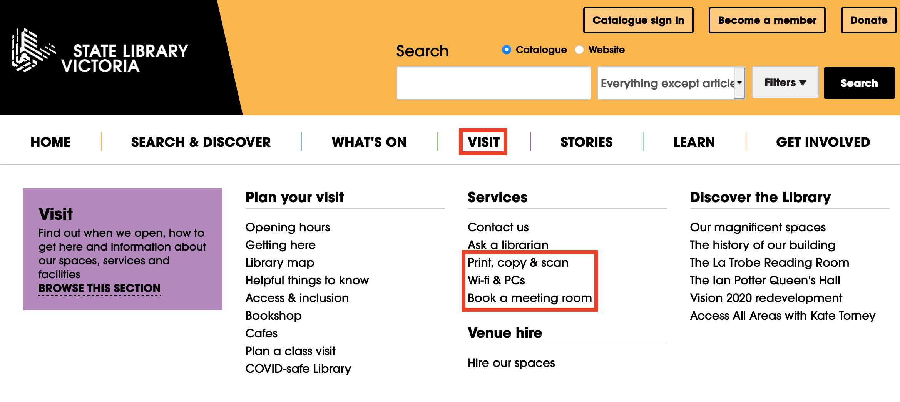The image size is (900, 402).
Task: View the Library map
Action: click(280, 262)
